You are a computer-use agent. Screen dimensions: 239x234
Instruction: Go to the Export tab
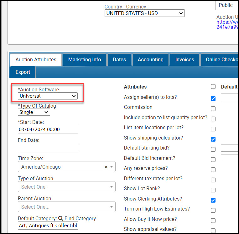coord(23,72)
